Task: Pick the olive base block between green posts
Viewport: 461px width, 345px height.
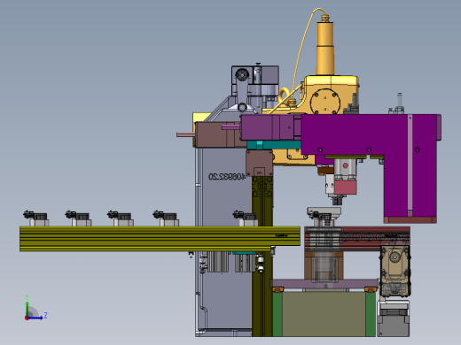Action: [324, 314]
